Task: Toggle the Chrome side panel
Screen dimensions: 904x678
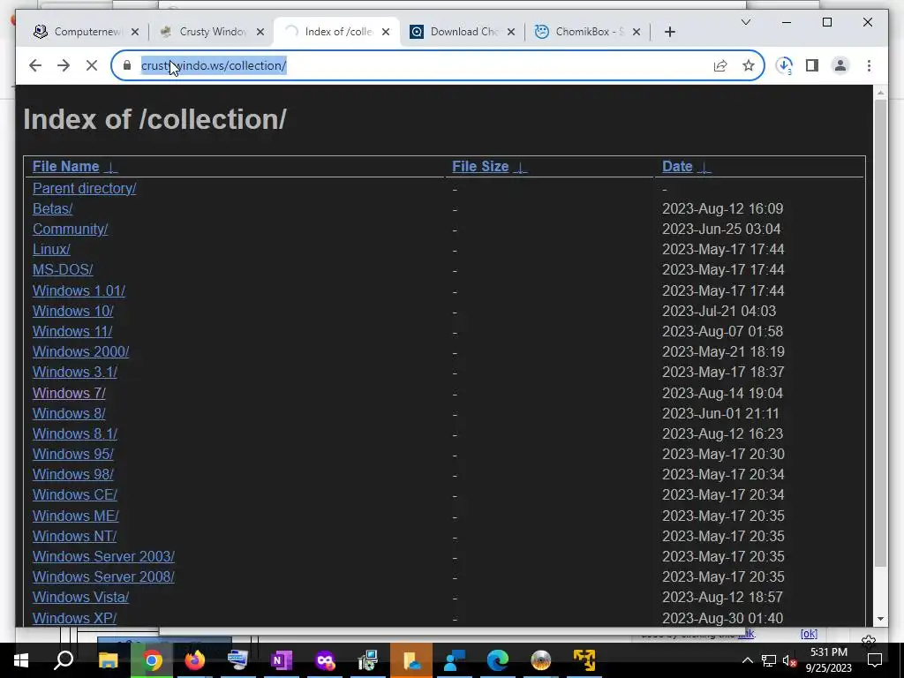Action: point(812,65)
